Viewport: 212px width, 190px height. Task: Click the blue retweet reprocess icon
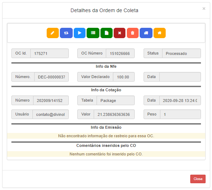(66, 33)
